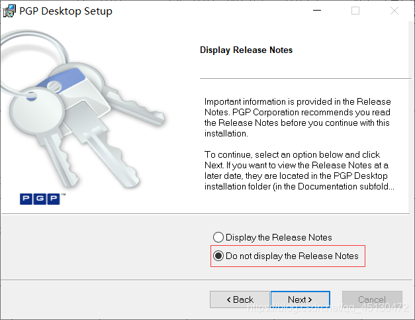Click the 'To continue, select an option' paragraph
The image size is (415, 320).
(299, 170)
